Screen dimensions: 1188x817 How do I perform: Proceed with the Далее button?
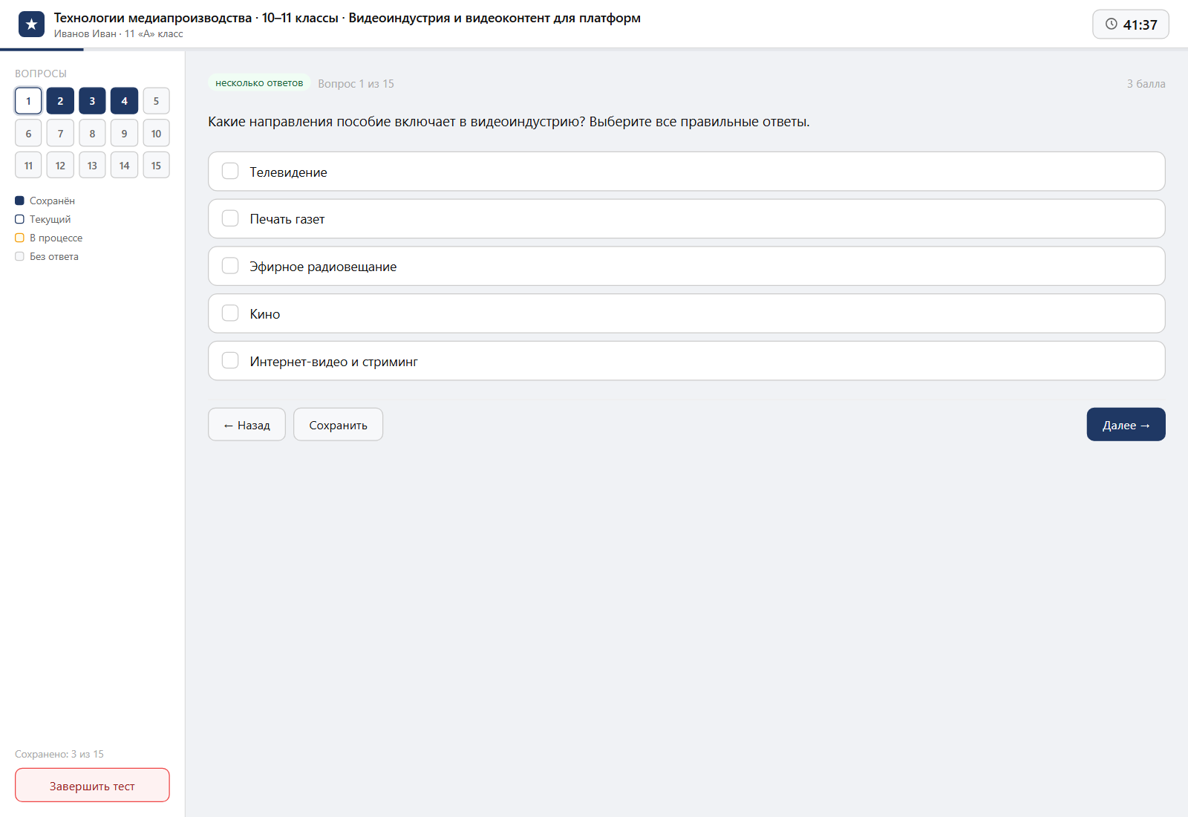[1126, 425]
